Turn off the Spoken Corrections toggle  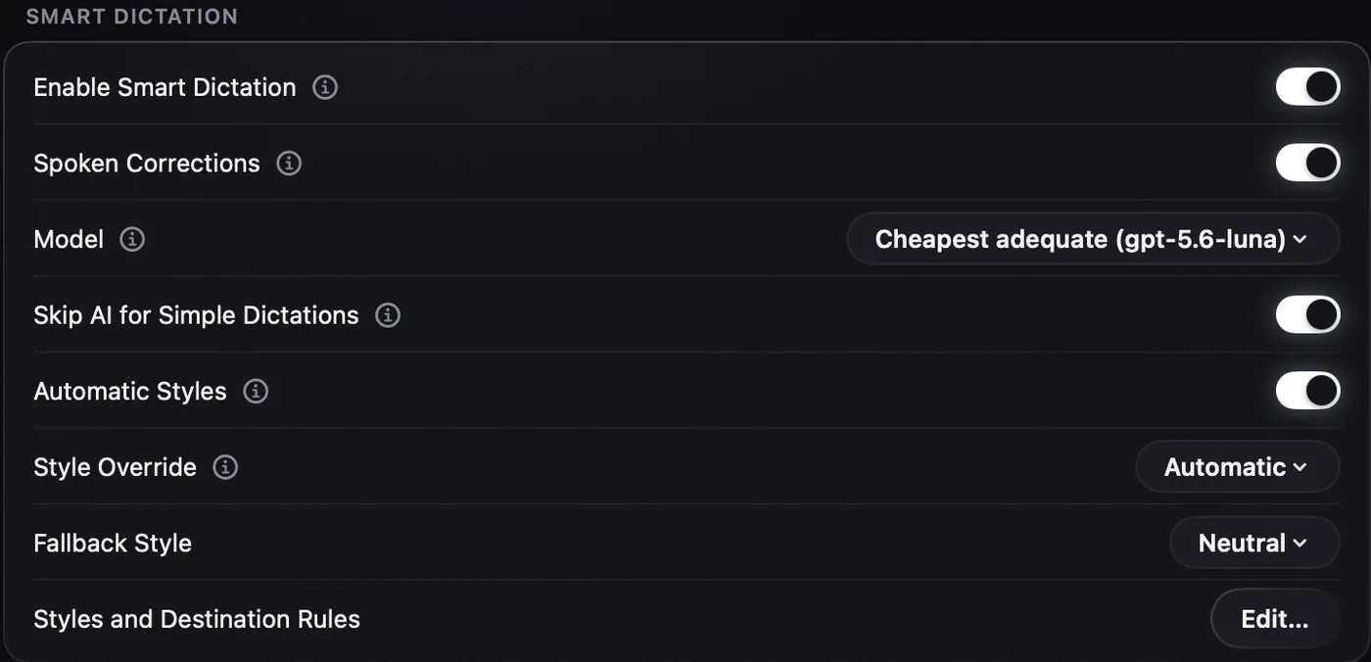pyautogui.click(x=1307, y=164)
